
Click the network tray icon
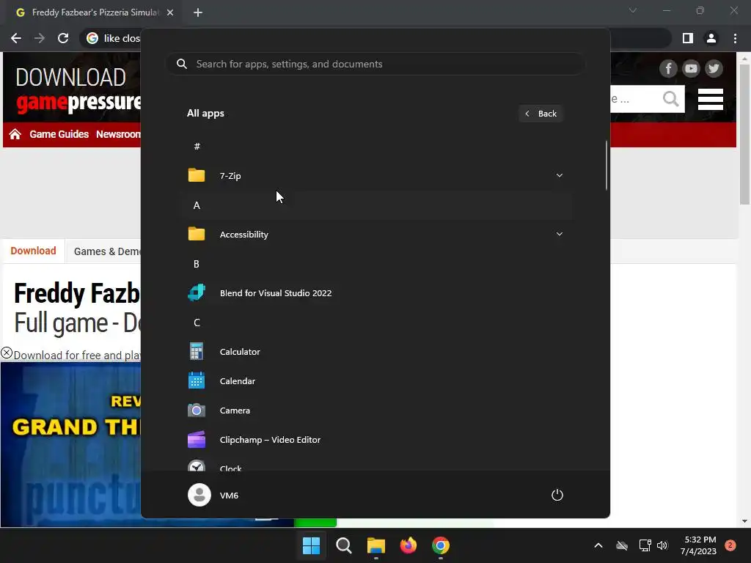coord(645,545)
